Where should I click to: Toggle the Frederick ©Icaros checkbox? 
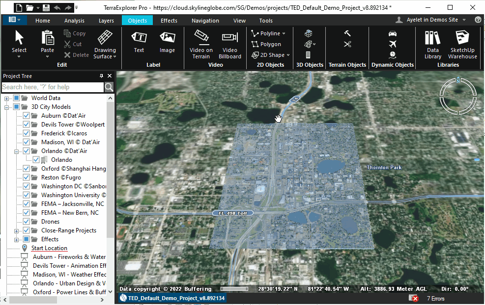pos(27,133)
